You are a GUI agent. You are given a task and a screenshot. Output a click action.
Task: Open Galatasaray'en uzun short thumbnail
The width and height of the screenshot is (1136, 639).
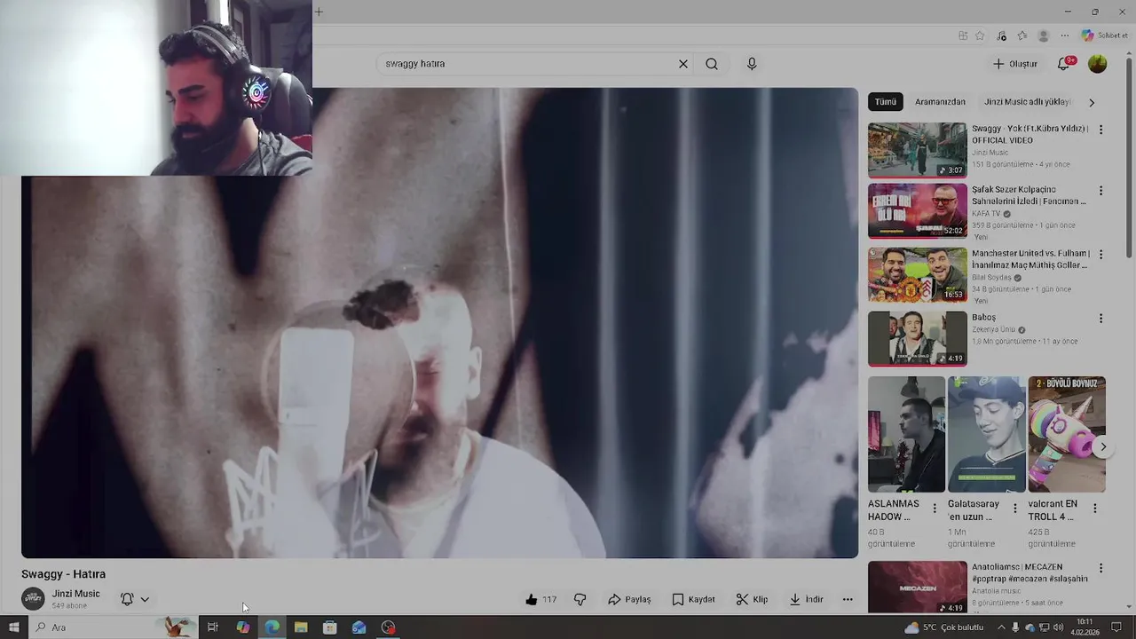click(x=986, y=434)
